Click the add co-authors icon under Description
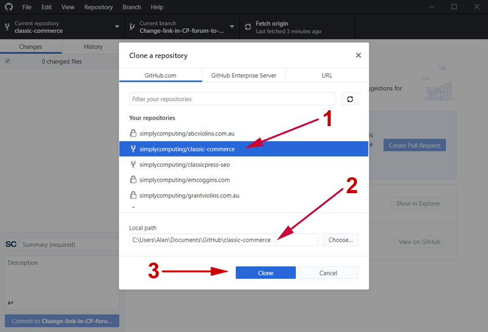488x332 pixels. [x=10, y=303]
